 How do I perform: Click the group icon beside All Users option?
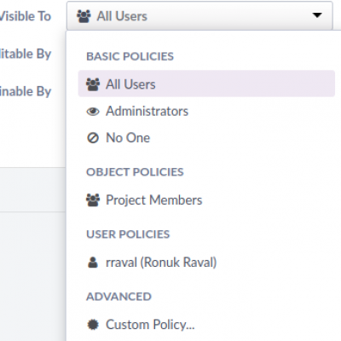click(93, 84)
